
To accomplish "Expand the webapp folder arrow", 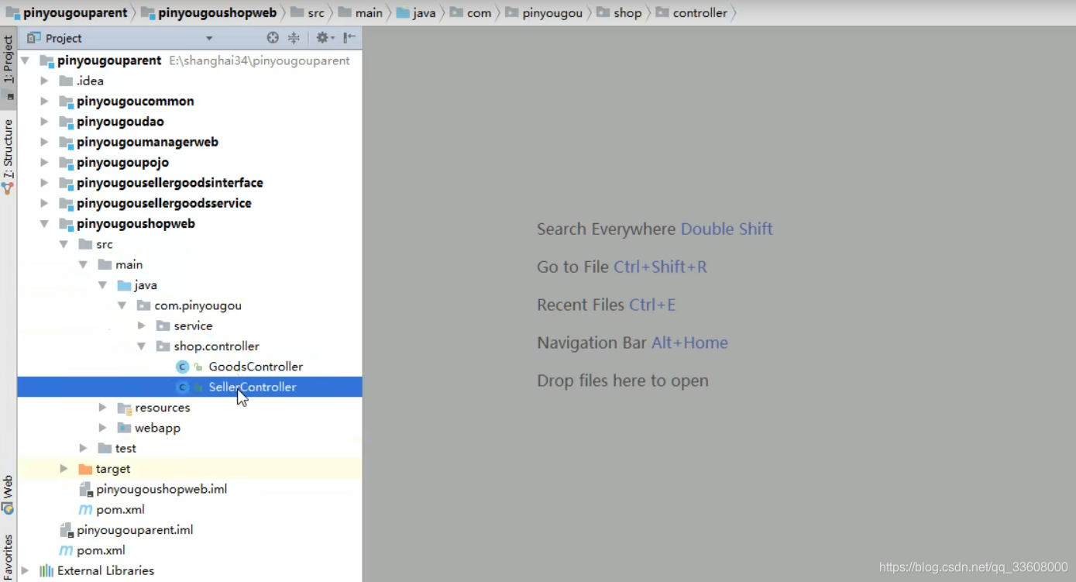I will [x=102, y=428].
